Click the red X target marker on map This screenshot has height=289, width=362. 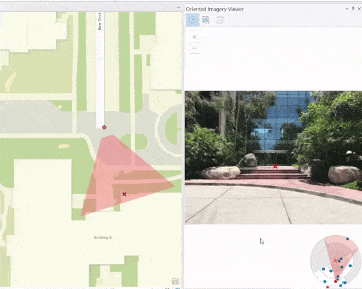125,194
